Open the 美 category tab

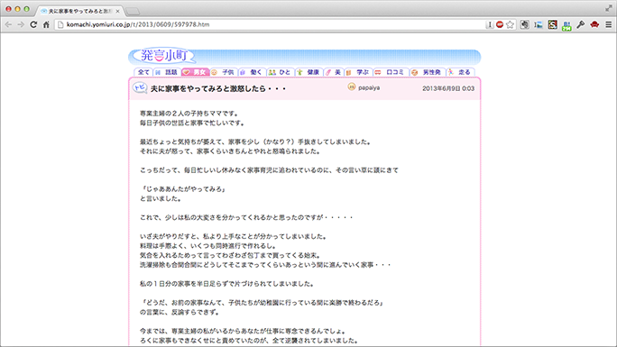(x=334, y=72)
